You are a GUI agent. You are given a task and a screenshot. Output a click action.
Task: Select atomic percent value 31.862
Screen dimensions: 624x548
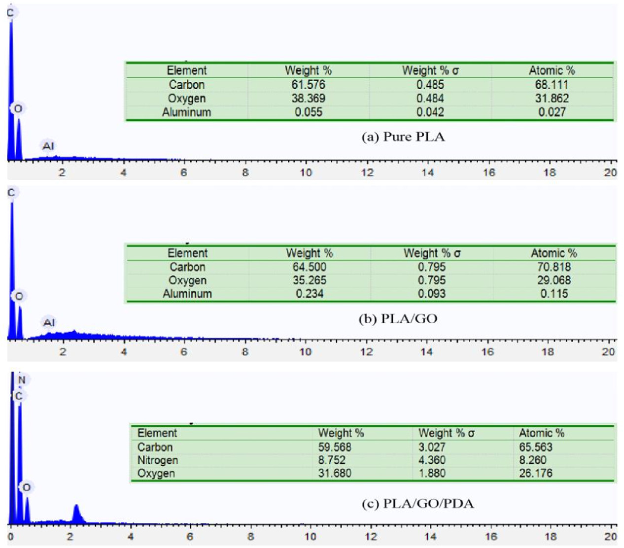click(552, 98)
